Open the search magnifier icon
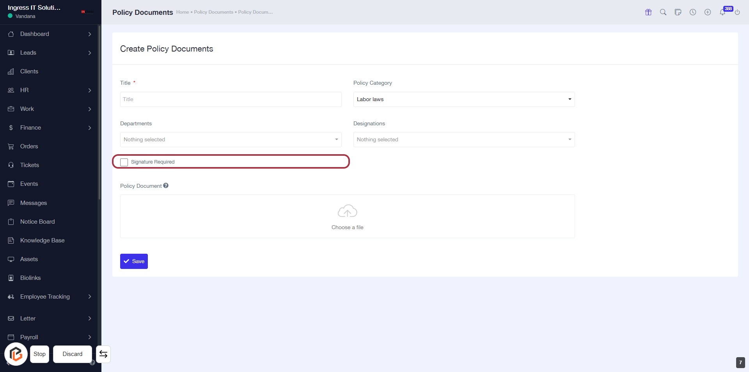This screenshot has width=749, height=372. coord(663,12)
